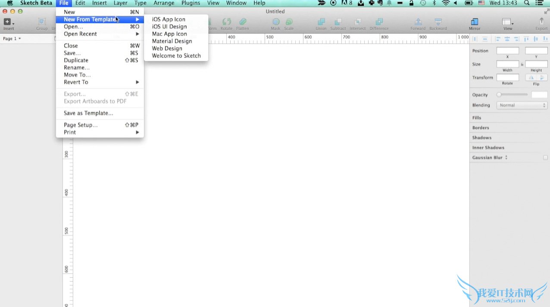550x307 pixels.
Task: Open the Blending mode Normal dropdown
Action: pyautogui.click(x=522, y=105)
